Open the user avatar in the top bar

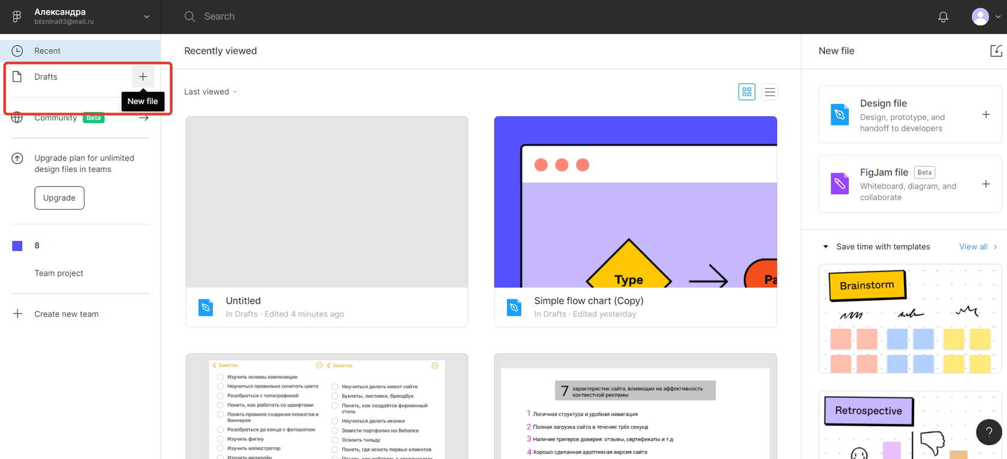click(x=980, y=17)
